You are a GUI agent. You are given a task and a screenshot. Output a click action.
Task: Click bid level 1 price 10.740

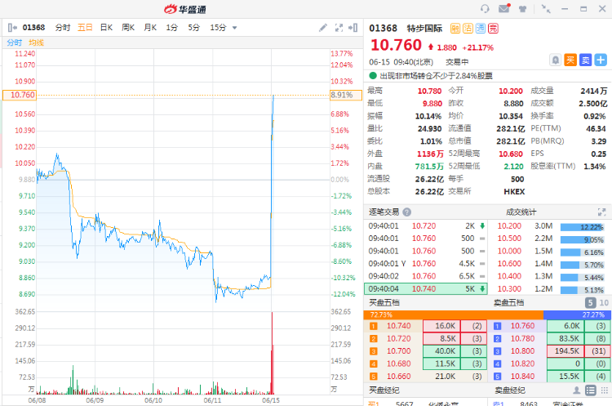(399, 326)
